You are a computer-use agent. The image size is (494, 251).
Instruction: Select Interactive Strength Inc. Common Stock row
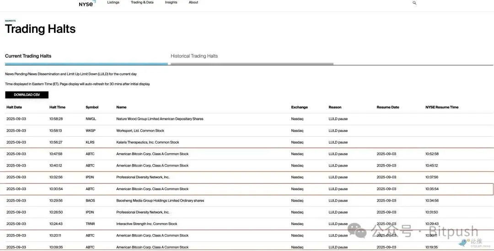coord(146,224)
